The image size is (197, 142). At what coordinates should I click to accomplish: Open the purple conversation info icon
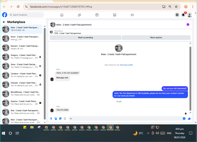pos(188,24)
